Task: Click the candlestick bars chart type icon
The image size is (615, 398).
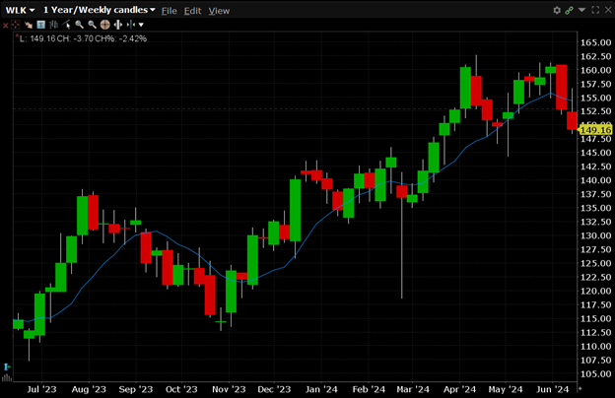Action: tap(54, 25)
